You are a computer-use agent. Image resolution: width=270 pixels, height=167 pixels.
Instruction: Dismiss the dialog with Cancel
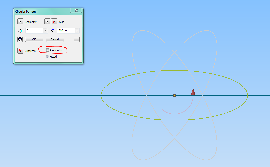pyautogui.click(x=55, y=39)
